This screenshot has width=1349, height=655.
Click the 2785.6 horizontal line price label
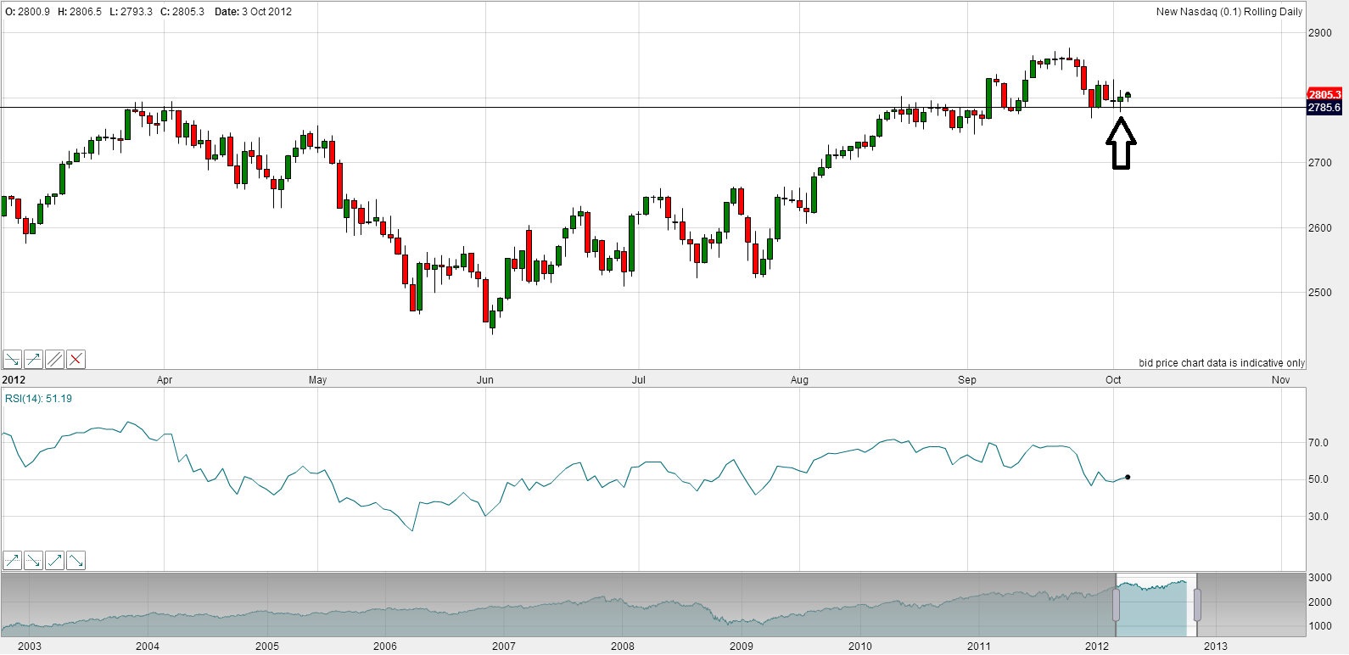[x=1324, y=108]
